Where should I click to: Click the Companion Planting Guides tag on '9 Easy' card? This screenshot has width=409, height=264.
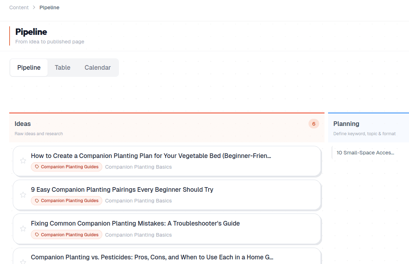[66, 201]
